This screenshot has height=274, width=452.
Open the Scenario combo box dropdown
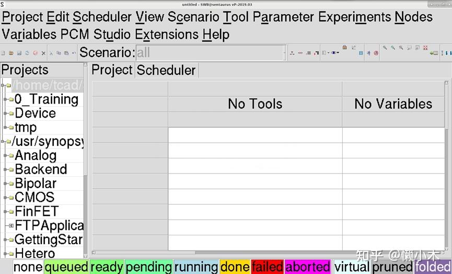coord(284,52)
